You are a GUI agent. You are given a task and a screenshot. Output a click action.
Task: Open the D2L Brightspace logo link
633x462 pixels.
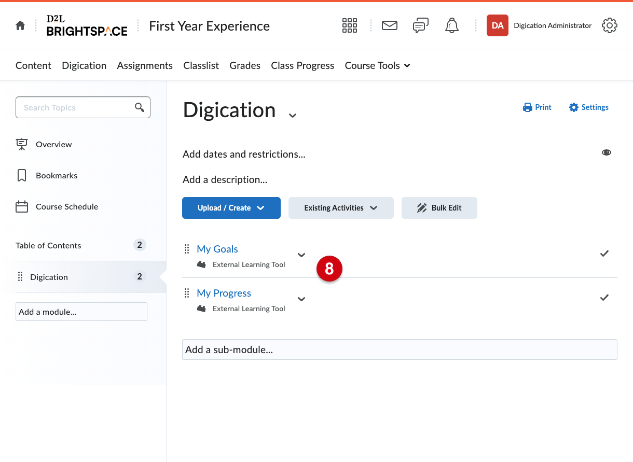(x=87, y=25)
